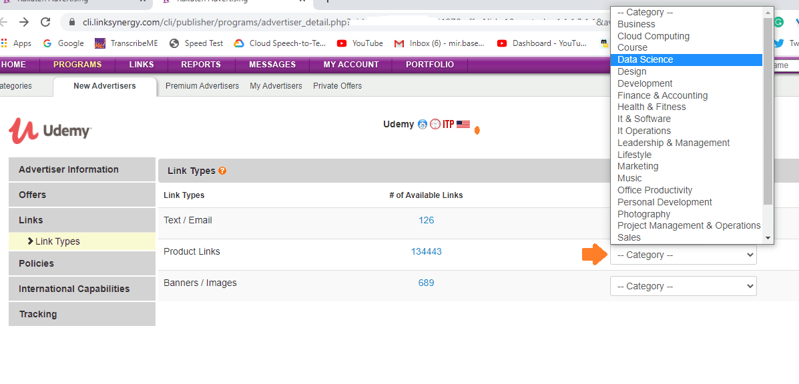This screenshot has width=799, height=384.
Task: Click the red clock icon beside Udemy
Action: click(x=435, y=124)
